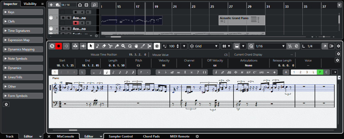The image size is (344, 139).
Task: Click the Solo Editor button
Action: coord(52,46)
